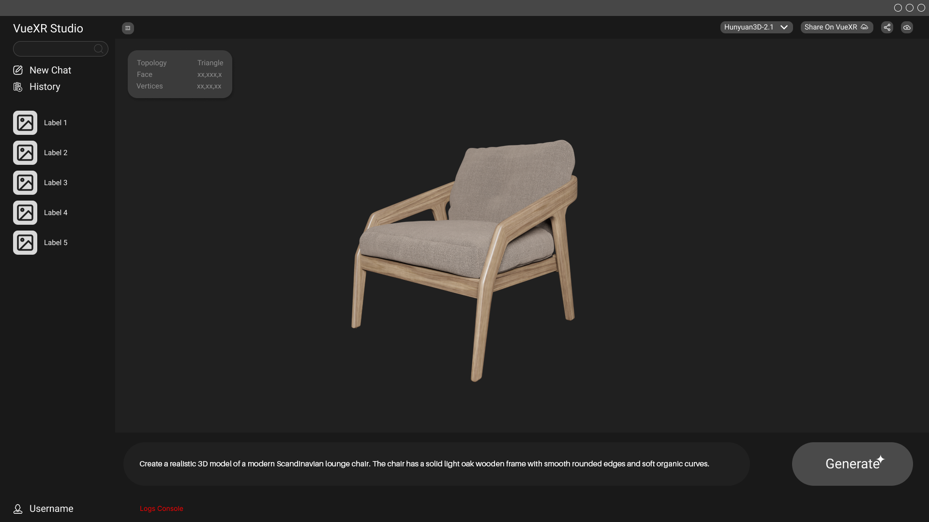
Task: Click the Username account icon
Action: click(x=17, y=508)
